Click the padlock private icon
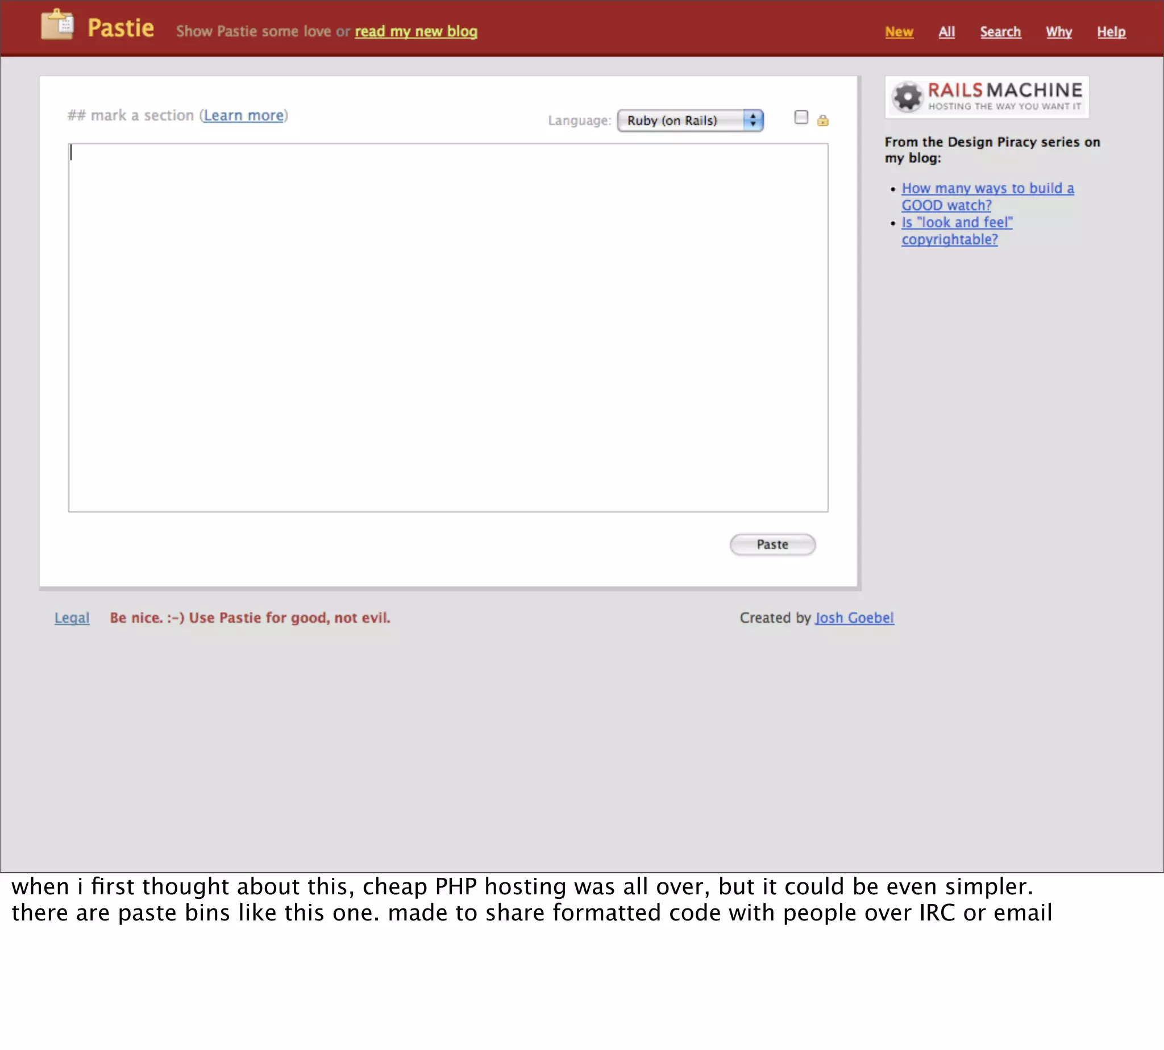Viewport: 1164px width, 1050px height. (x=822, y=120)
